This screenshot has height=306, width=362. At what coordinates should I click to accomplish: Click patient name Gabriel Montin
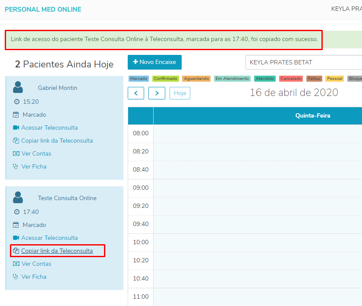click(57, 88)
